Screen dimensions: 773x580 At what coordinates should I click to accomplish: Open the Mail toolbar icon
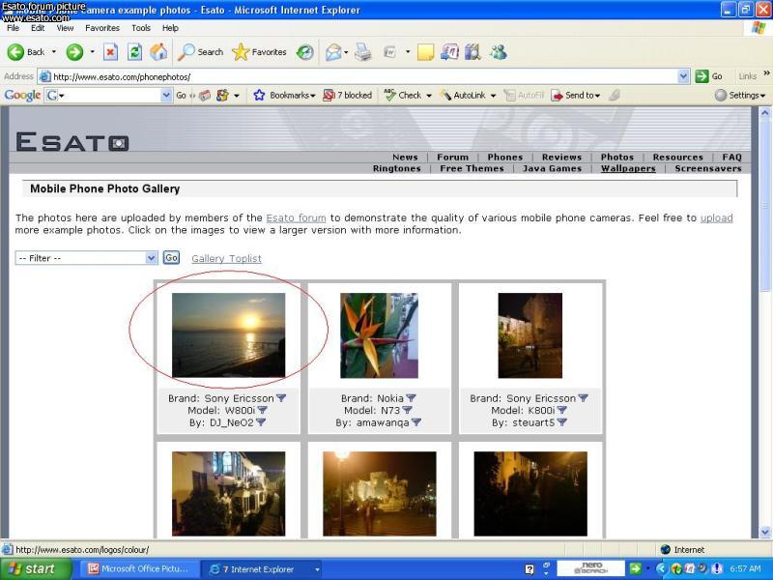[x=333, y=52]
